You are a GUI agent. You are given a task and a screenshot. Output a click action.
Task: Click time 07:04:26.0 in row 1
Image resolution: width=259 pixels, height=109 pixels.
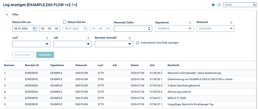coord(156,73)
